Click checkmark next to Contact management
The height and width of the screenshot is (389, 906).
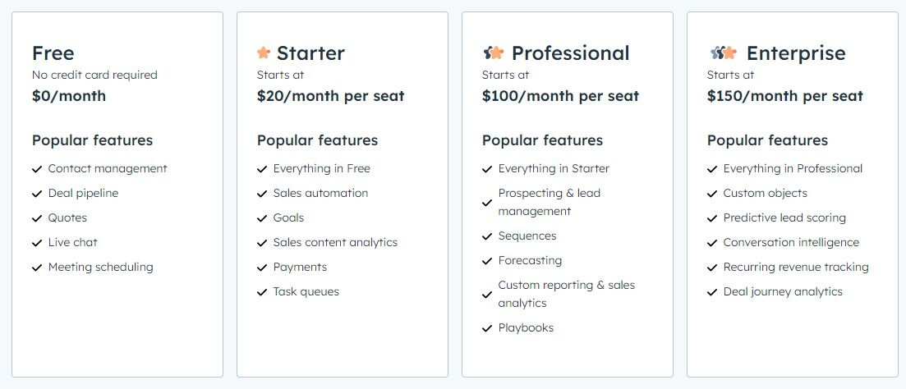(37, 169)
